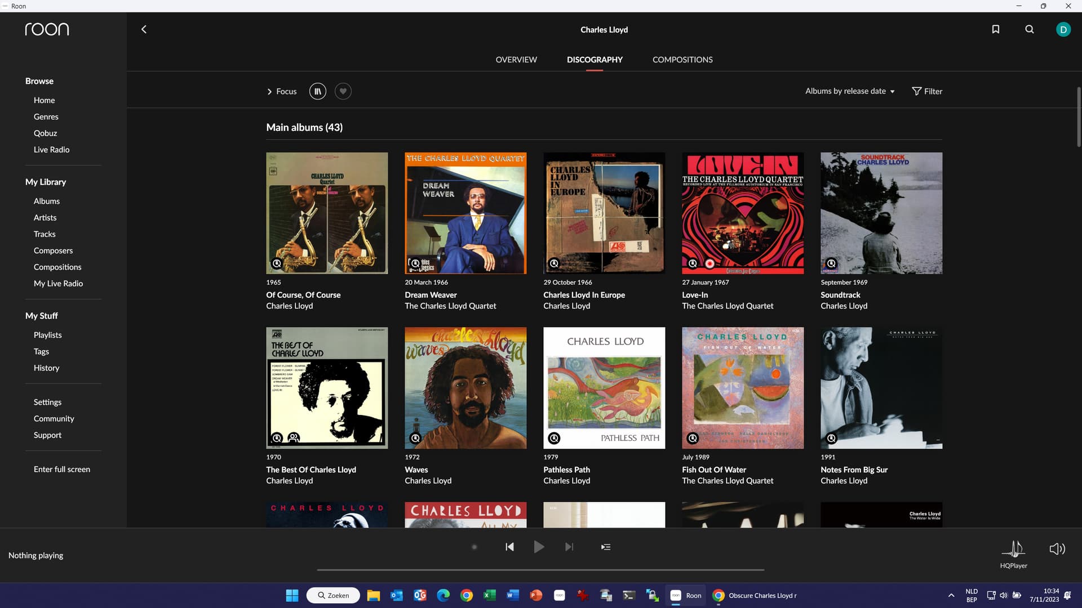Toggle the library-only filter icon
This screenshot has width=1082, height=608.
click(x=318, y=91)
